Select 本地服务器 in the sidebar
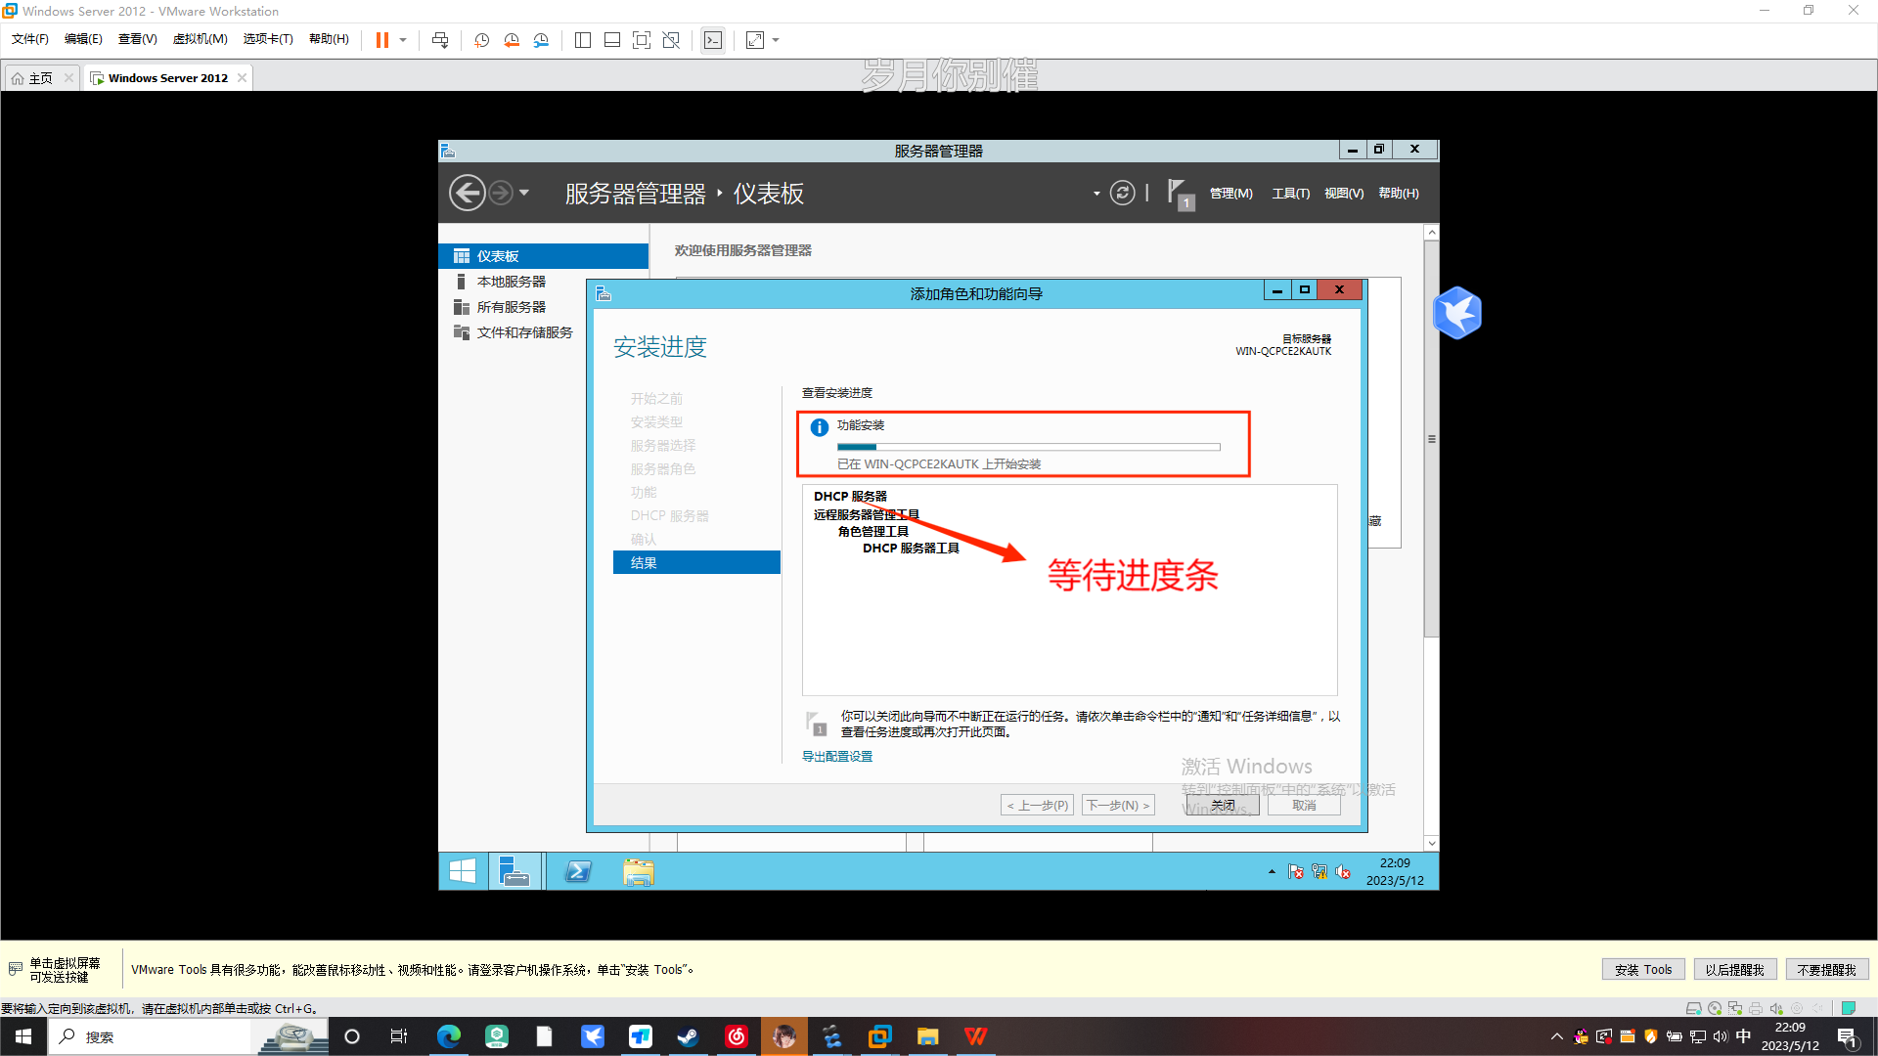This screenshot has width=1878, height=1056. pos(511,282)
